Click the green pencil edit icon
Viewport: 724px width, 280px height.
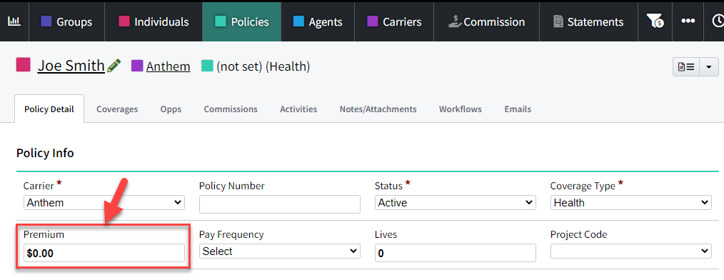(114, 66)
